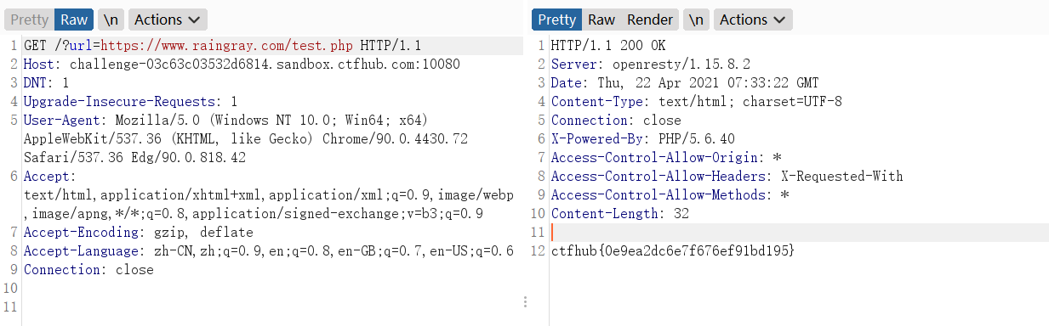1049x326 pixels.
Task: Toggle \n non-printable chars in request pane
Action: (x=111, y=20)
